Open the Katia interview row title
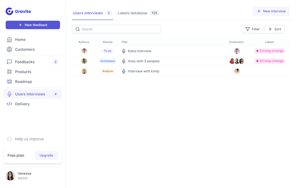The height and width of the screenshot is (188, 301). [x=140, y=51]
